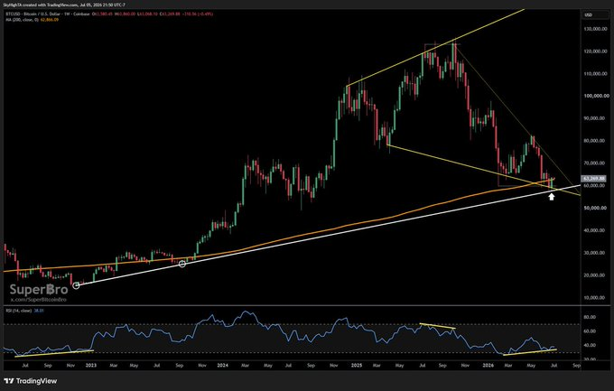Click the 130,000.00 price axis label
The width and height of the screenshot is (614, 391).
click(x=597, y=29)
